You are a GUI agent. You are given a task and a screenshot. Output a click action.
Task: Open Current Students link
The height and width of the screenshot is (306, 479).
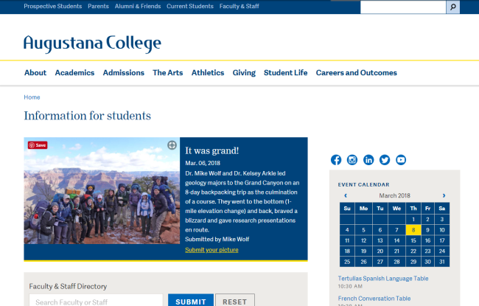point(190,6)
